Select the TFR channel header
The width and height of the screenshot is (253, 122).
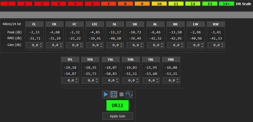90,59
